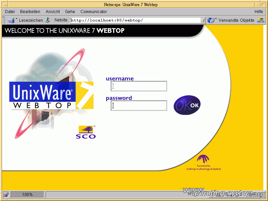Image resolution: width=268 pixels, height=201 pixels.
Task: Open the Gehe menu
Action: pos(70,12)
